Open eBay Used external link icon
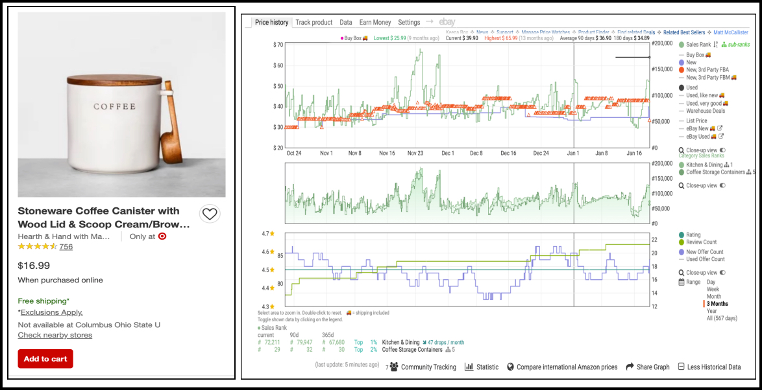Image resolution: width=762 pixels, height=390 pixels. [721, 137]
